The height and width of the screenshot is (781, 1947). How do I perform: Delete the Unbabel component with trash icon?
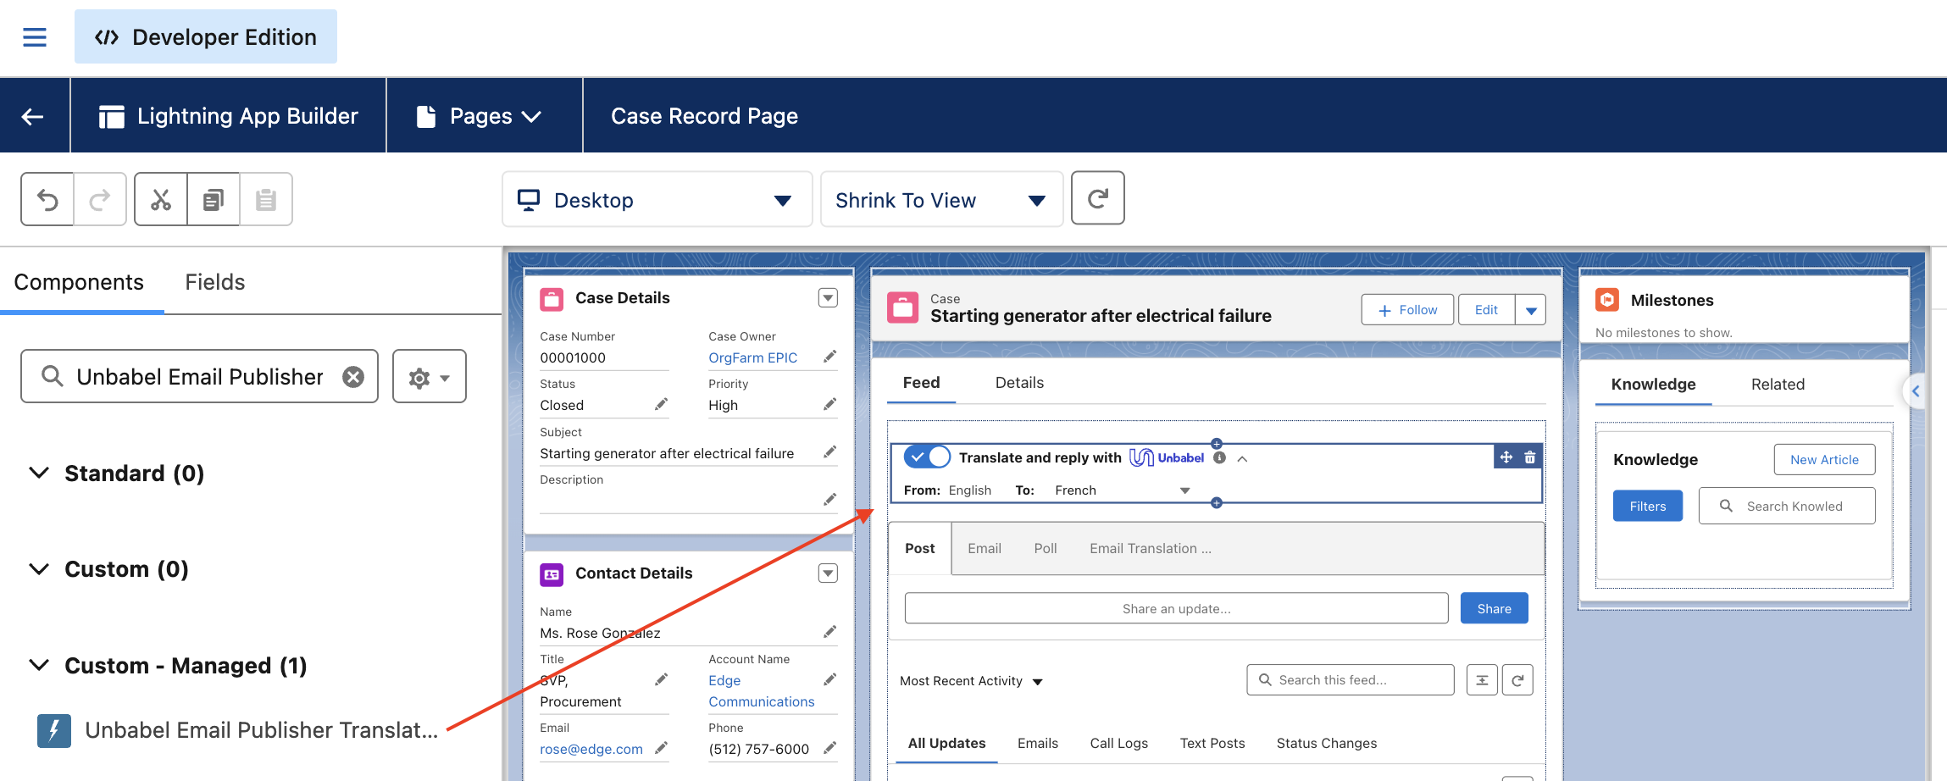(x=1530, y=457)
